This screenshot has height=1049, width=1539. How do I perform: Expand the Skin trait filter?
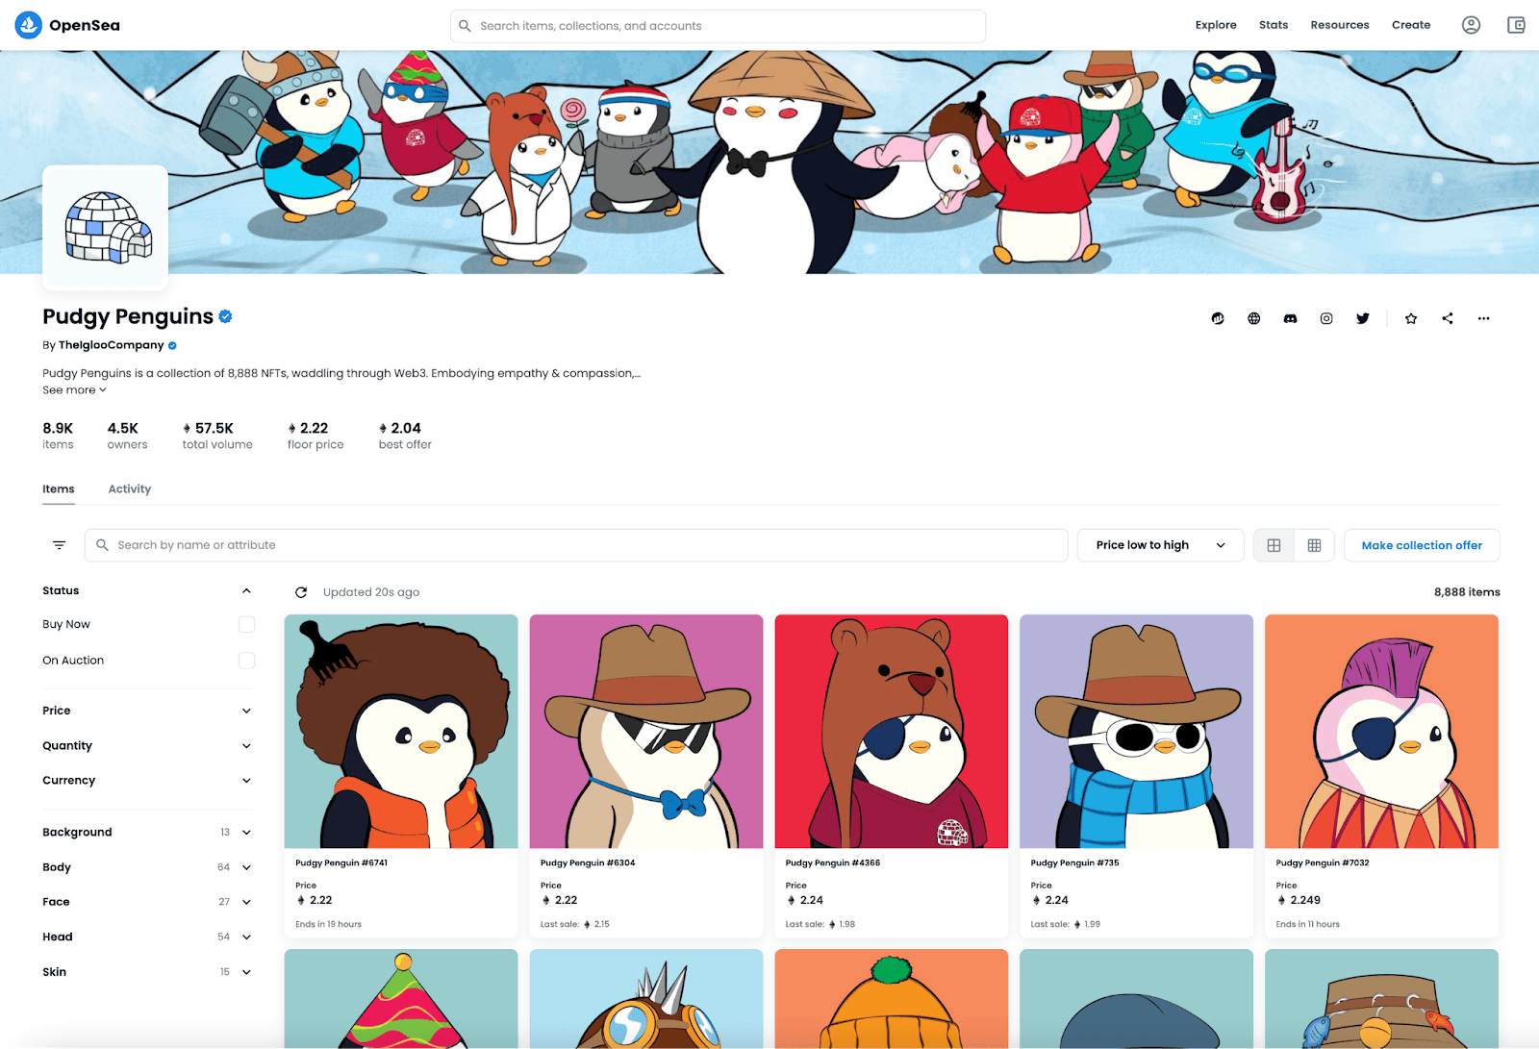point(246,972)
